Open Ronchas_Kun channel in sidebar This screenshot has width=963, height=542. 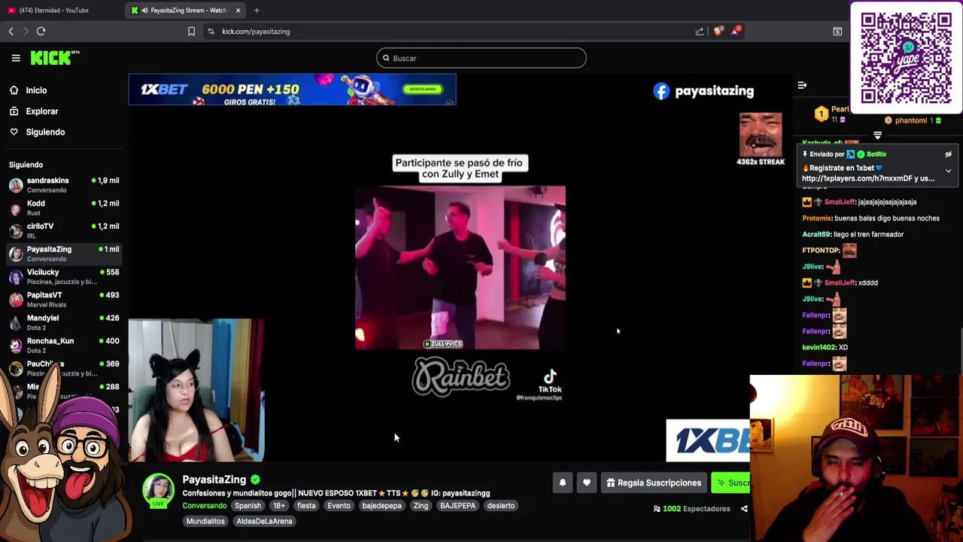(64, 346)
